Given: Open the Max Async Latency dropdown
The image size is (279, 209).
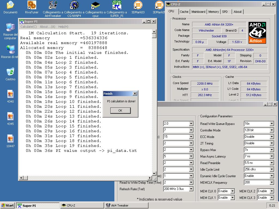Looking at the screenshot, I should (x=272, y=156).
